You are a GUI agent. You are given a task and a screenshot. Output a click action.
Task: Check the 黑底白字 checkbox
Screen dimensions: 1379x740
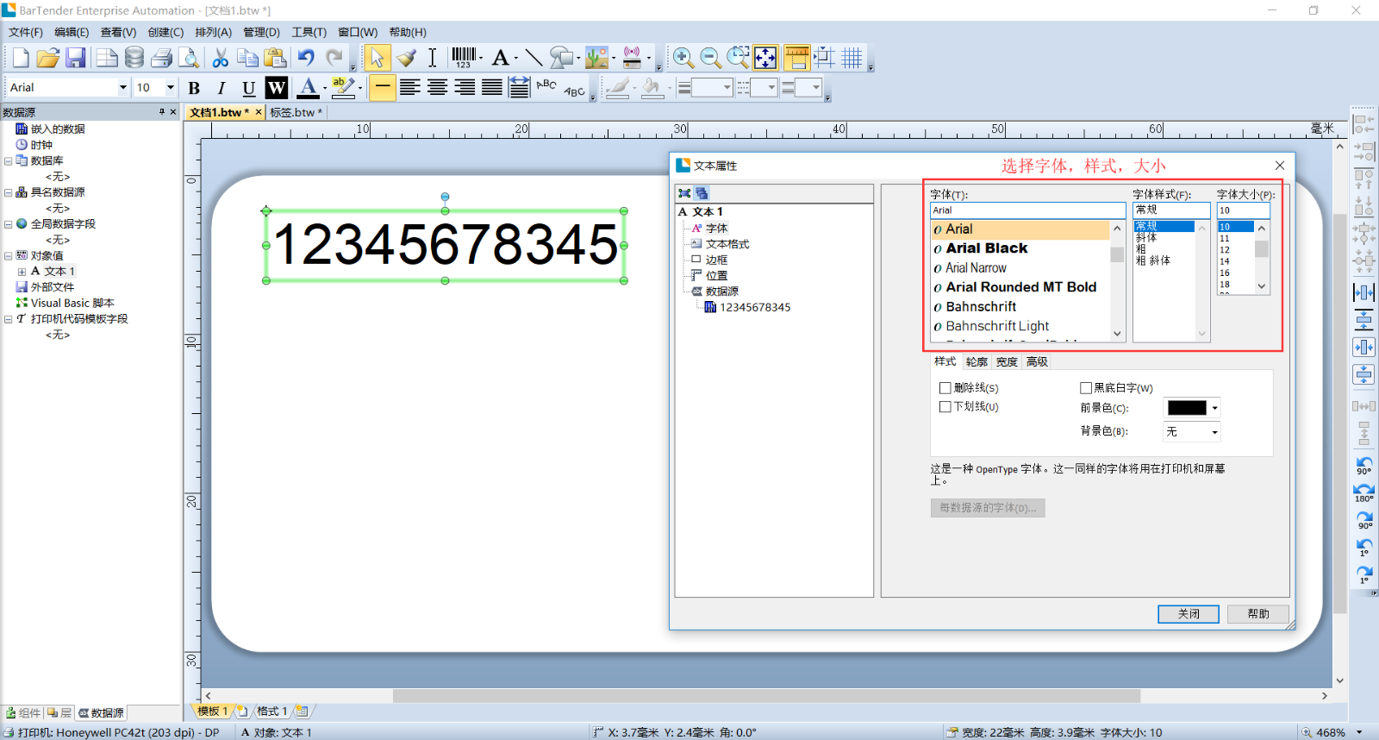tap(1086, 388)
